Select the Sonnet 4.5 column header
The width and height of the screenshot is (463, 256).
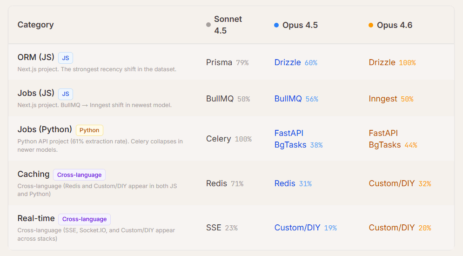pyautogui.click(x=228, y=25)
